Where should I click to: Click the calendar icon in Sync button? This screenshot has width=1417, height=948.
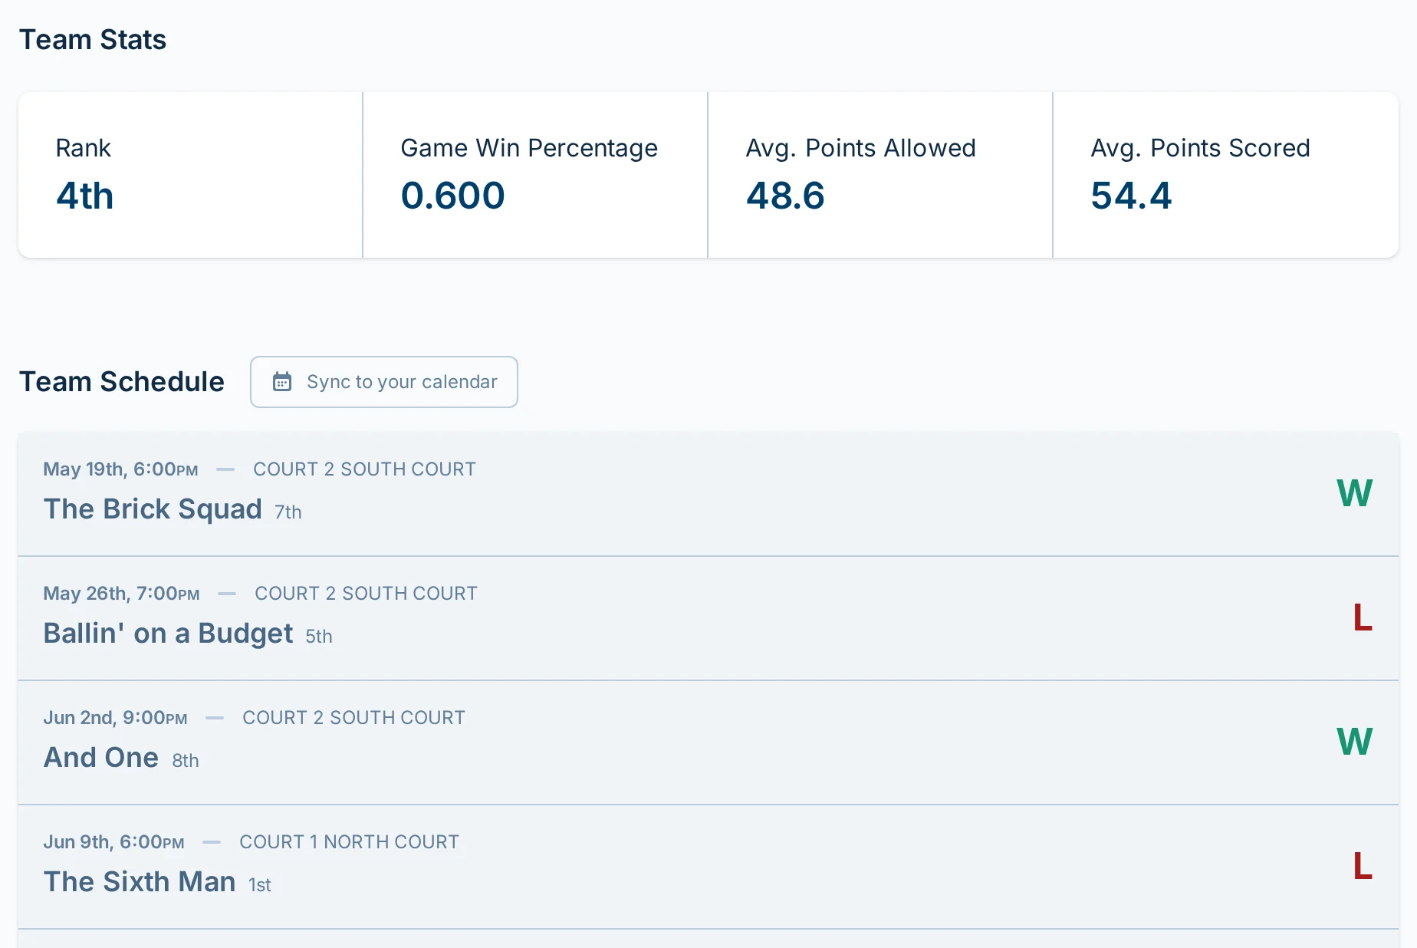tap(282, 382)
